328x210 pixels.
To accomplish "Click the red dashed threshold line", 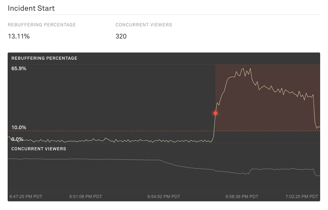I will (x=109, y=131).
